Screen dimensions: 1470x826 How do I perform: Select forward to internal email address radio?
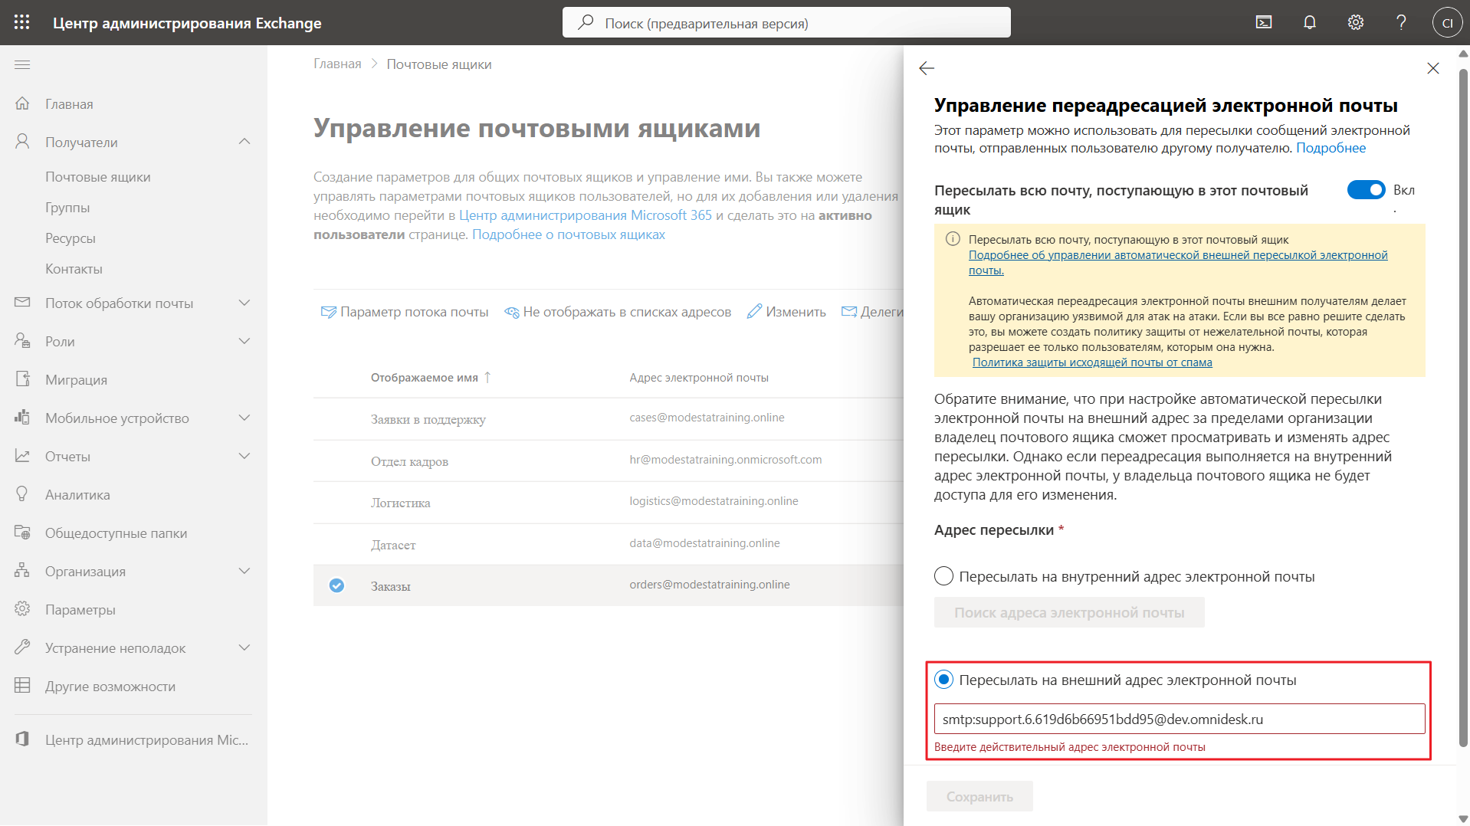[943, 576]
